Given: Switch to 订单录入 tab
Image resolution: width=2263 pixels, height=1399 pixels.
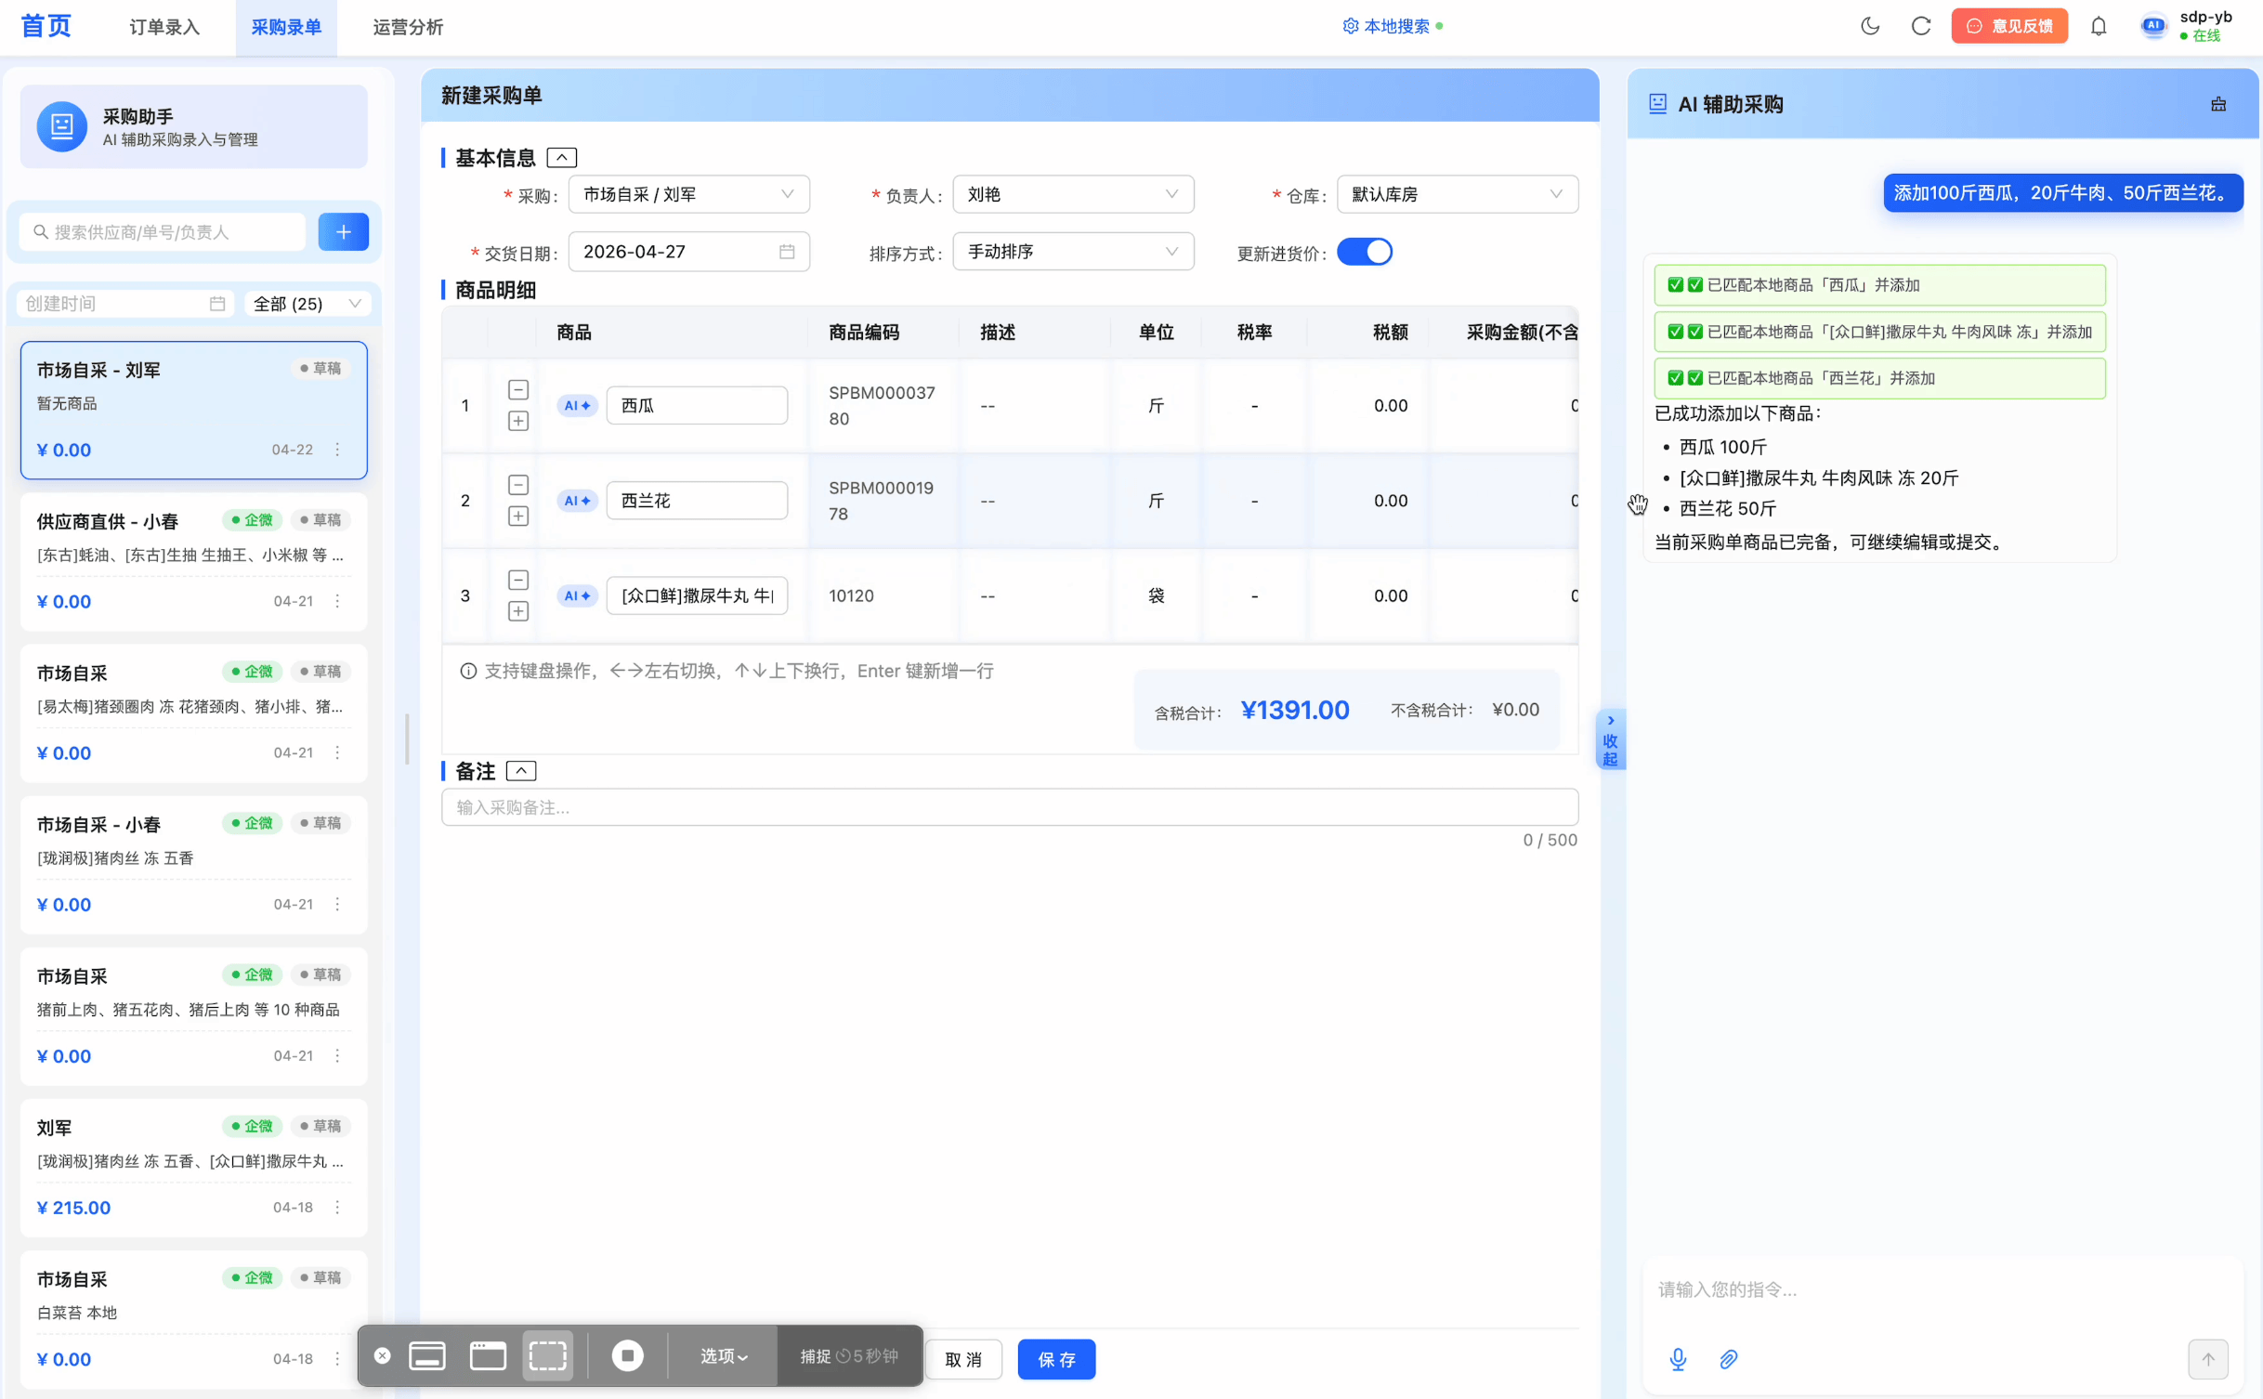Looking at the screenshot, I should [164, 27].
